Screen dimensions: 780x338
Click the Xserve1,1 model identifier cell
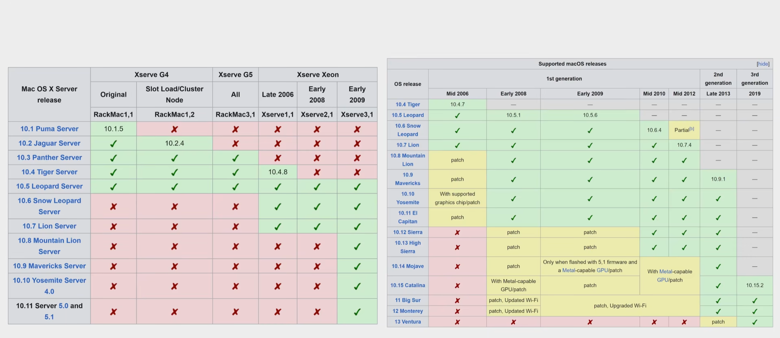click(x=278, y=115)
